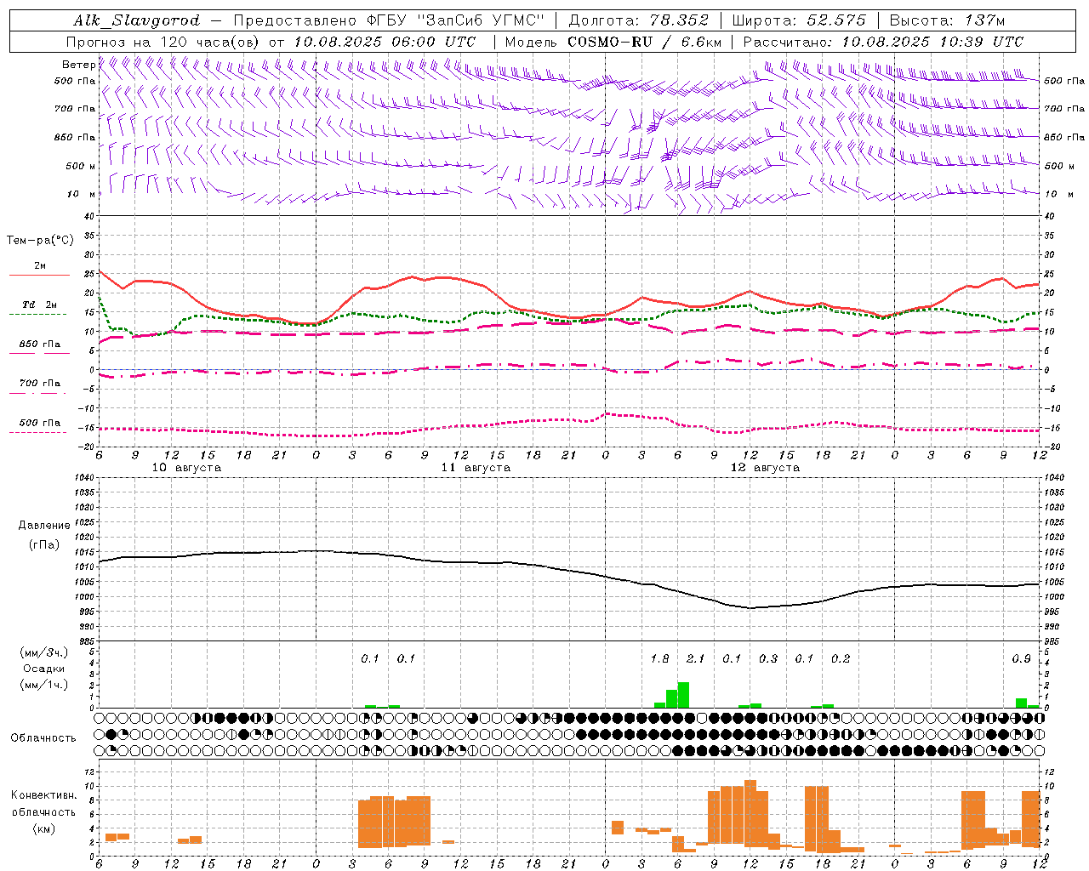Click the '2.1' precipitation value
Image resolution: width=1089 pixels, height=871 pixels.
pyautogui.click(x=695, y=659)
